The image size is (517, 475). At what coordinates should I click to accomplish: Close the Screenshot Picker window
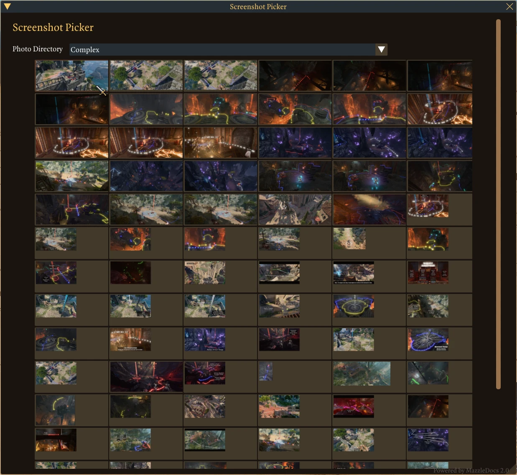click(x=509, y=6)
